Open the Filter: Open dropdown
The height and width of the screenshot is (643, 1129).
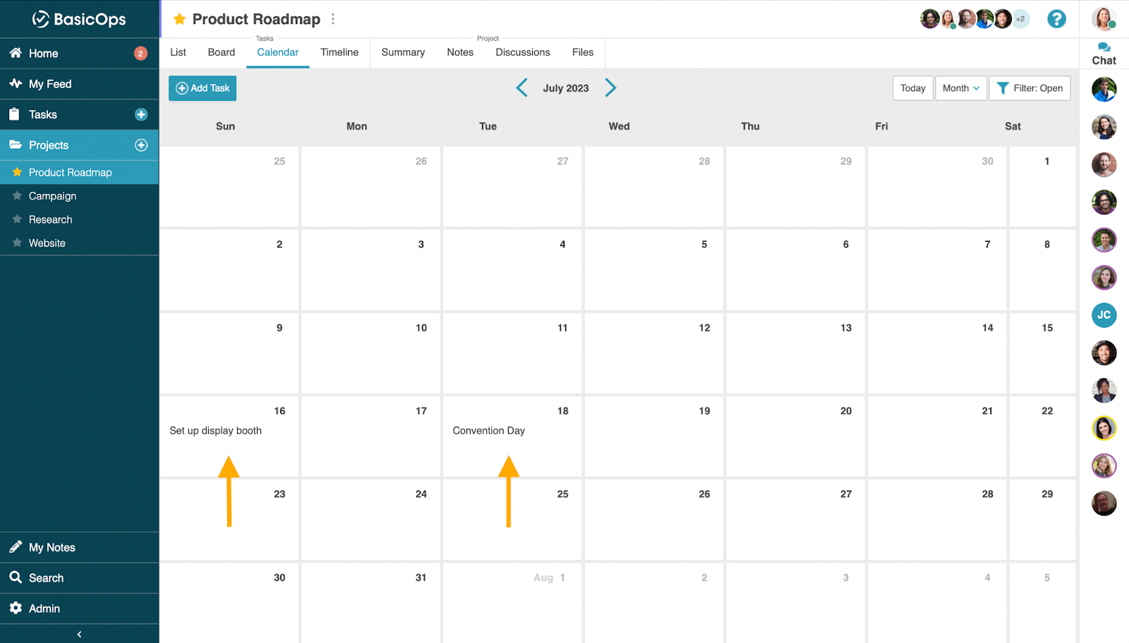coord(1030,88)
